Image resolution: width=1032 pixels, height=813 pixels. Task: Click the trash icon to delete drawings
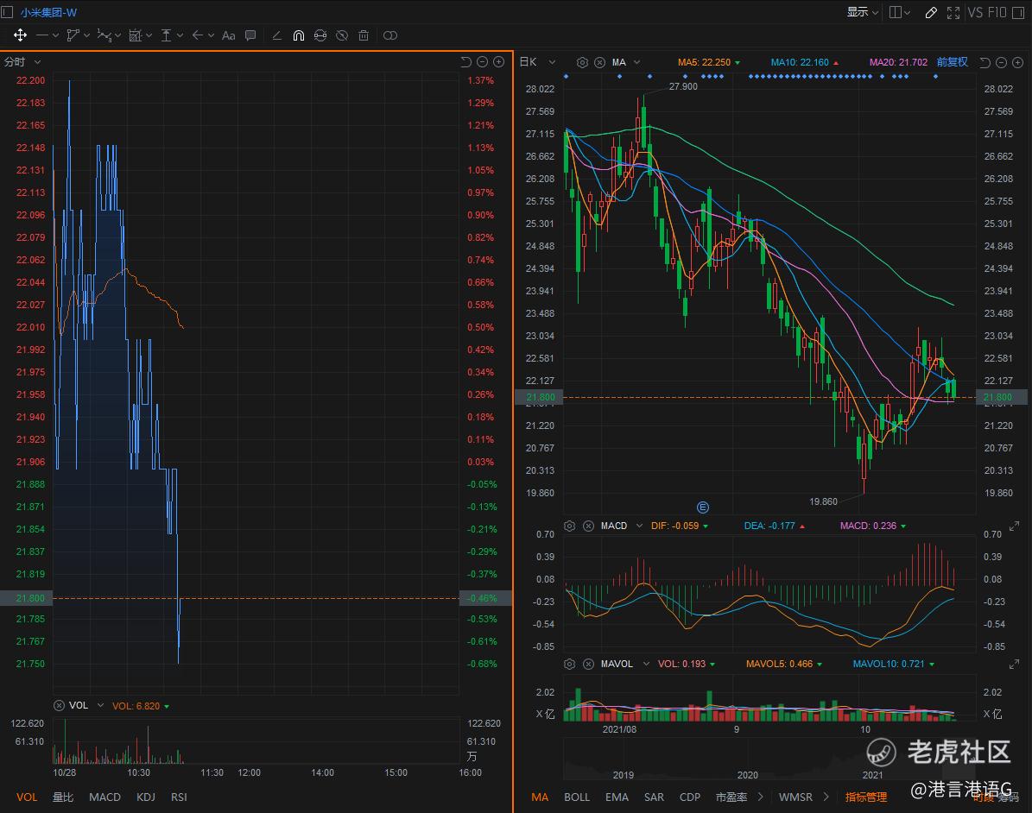tap(364, 35)
